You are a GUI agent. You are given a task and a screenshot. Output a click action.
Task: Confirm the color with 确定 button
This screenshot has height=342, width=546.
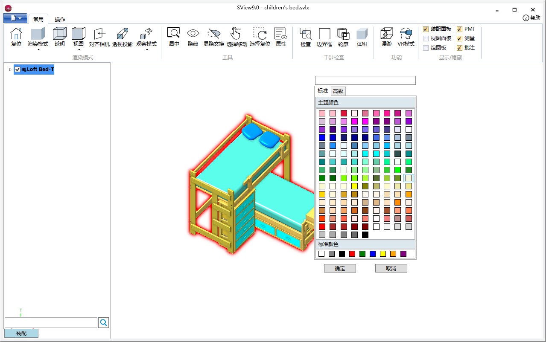(x=340, y=268)
